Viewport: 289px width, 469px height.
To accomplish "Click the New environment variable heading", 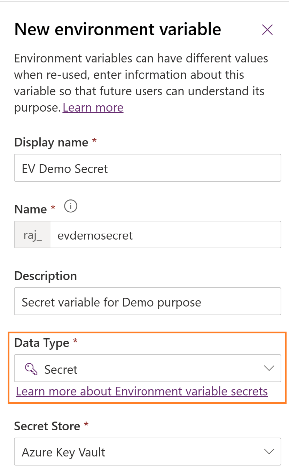I will (x=118, y=29).
